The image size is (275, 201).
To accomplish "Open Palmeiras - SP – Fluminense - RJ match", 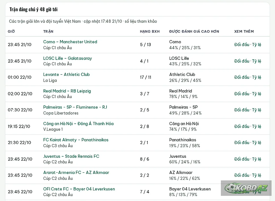I will tap(75, 107).
